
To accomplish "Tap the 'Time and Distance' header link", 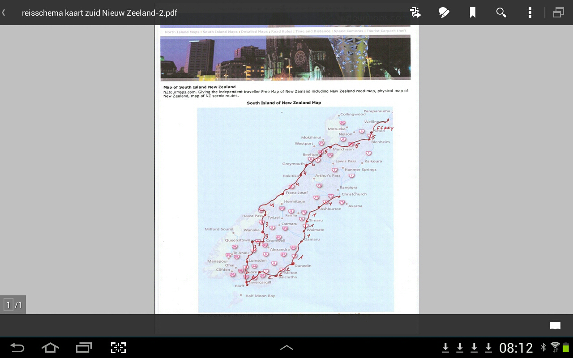I will [x=313, y=31].
